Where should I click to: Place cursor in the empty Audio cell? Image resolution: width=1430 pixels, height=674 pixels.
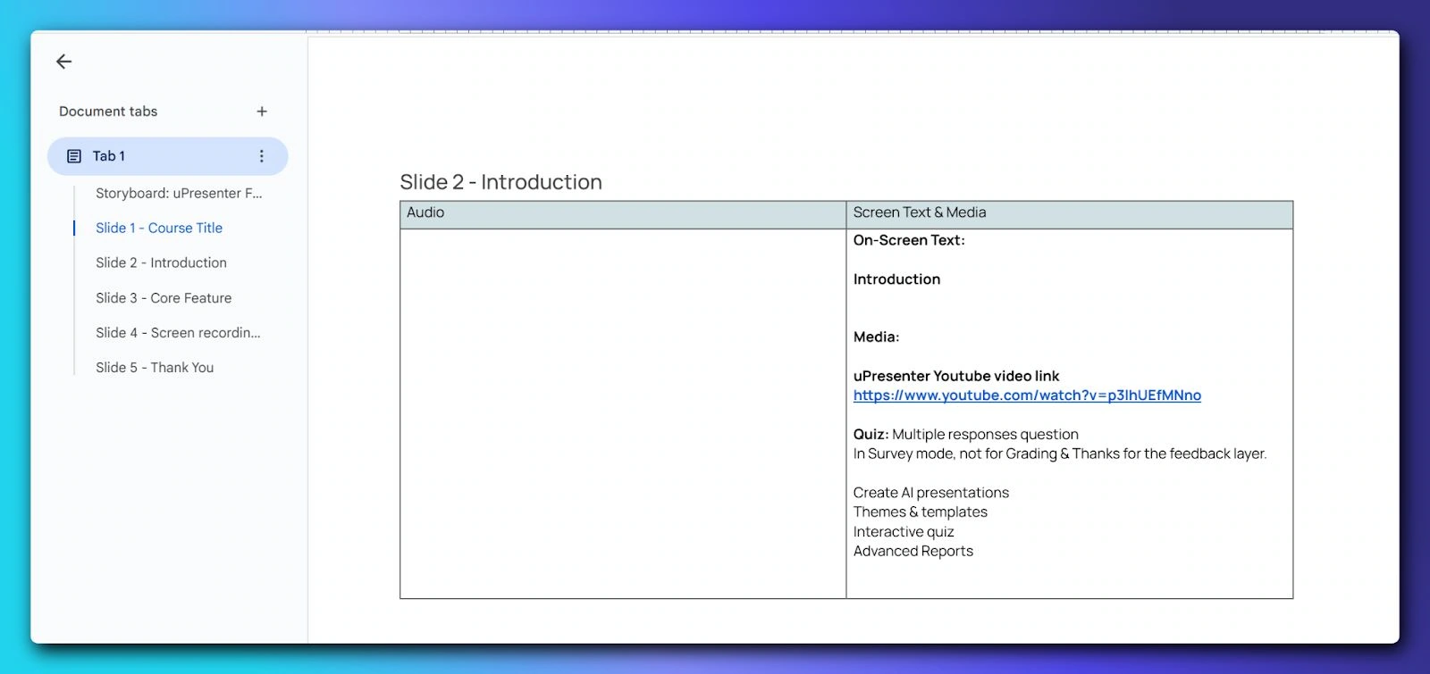coord(622,411)
